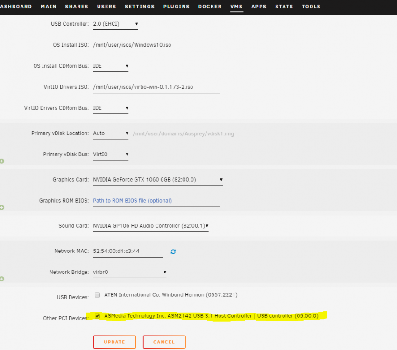Open the Stats tab

[x=284, y=7]
